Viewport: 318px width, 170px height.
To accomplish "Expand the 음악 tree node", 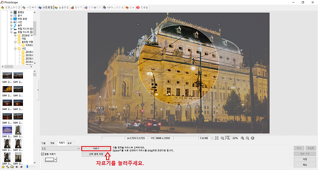I will [11, 25].
